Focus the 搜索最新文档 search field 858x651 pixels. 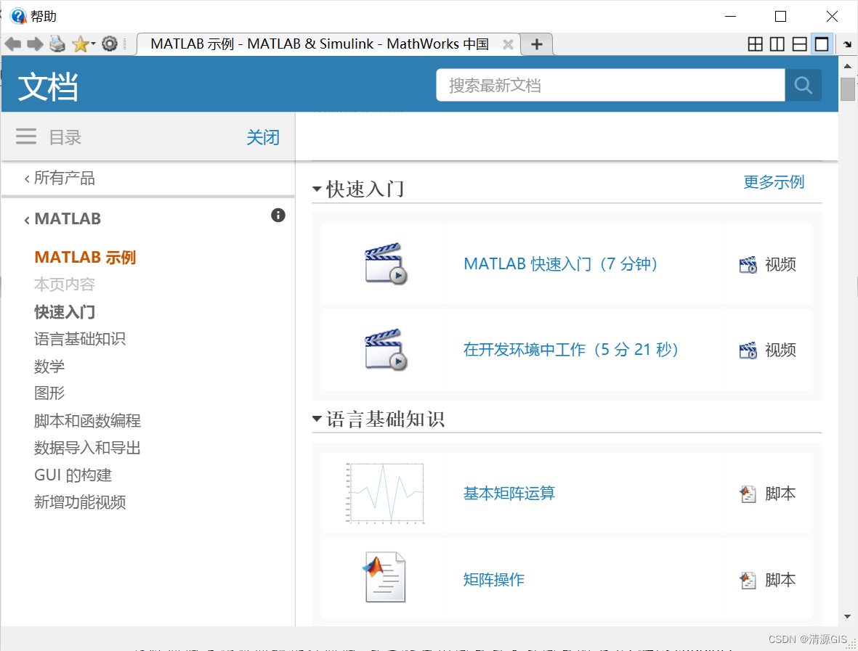[x=610, y=85]
